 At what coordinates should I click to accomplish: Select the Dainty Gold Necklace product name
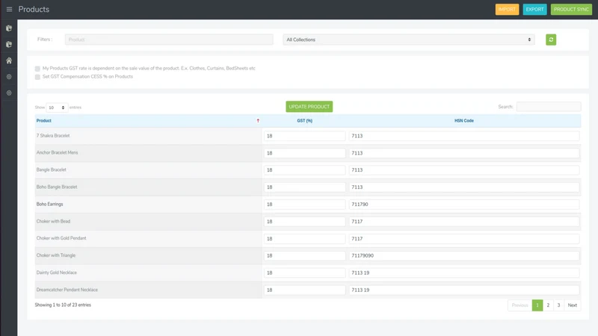[57, 273]
